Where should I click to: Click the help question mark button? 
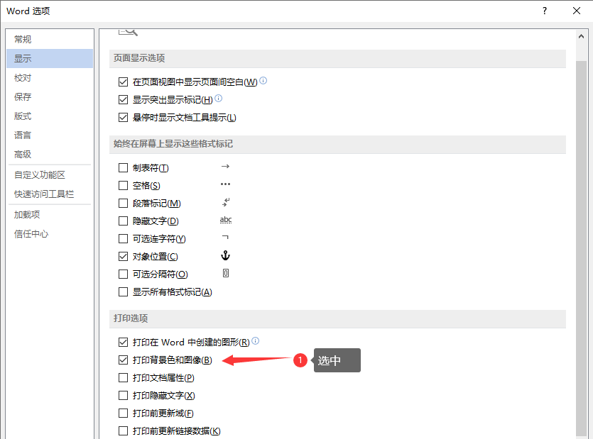click(x=545, y=11)
